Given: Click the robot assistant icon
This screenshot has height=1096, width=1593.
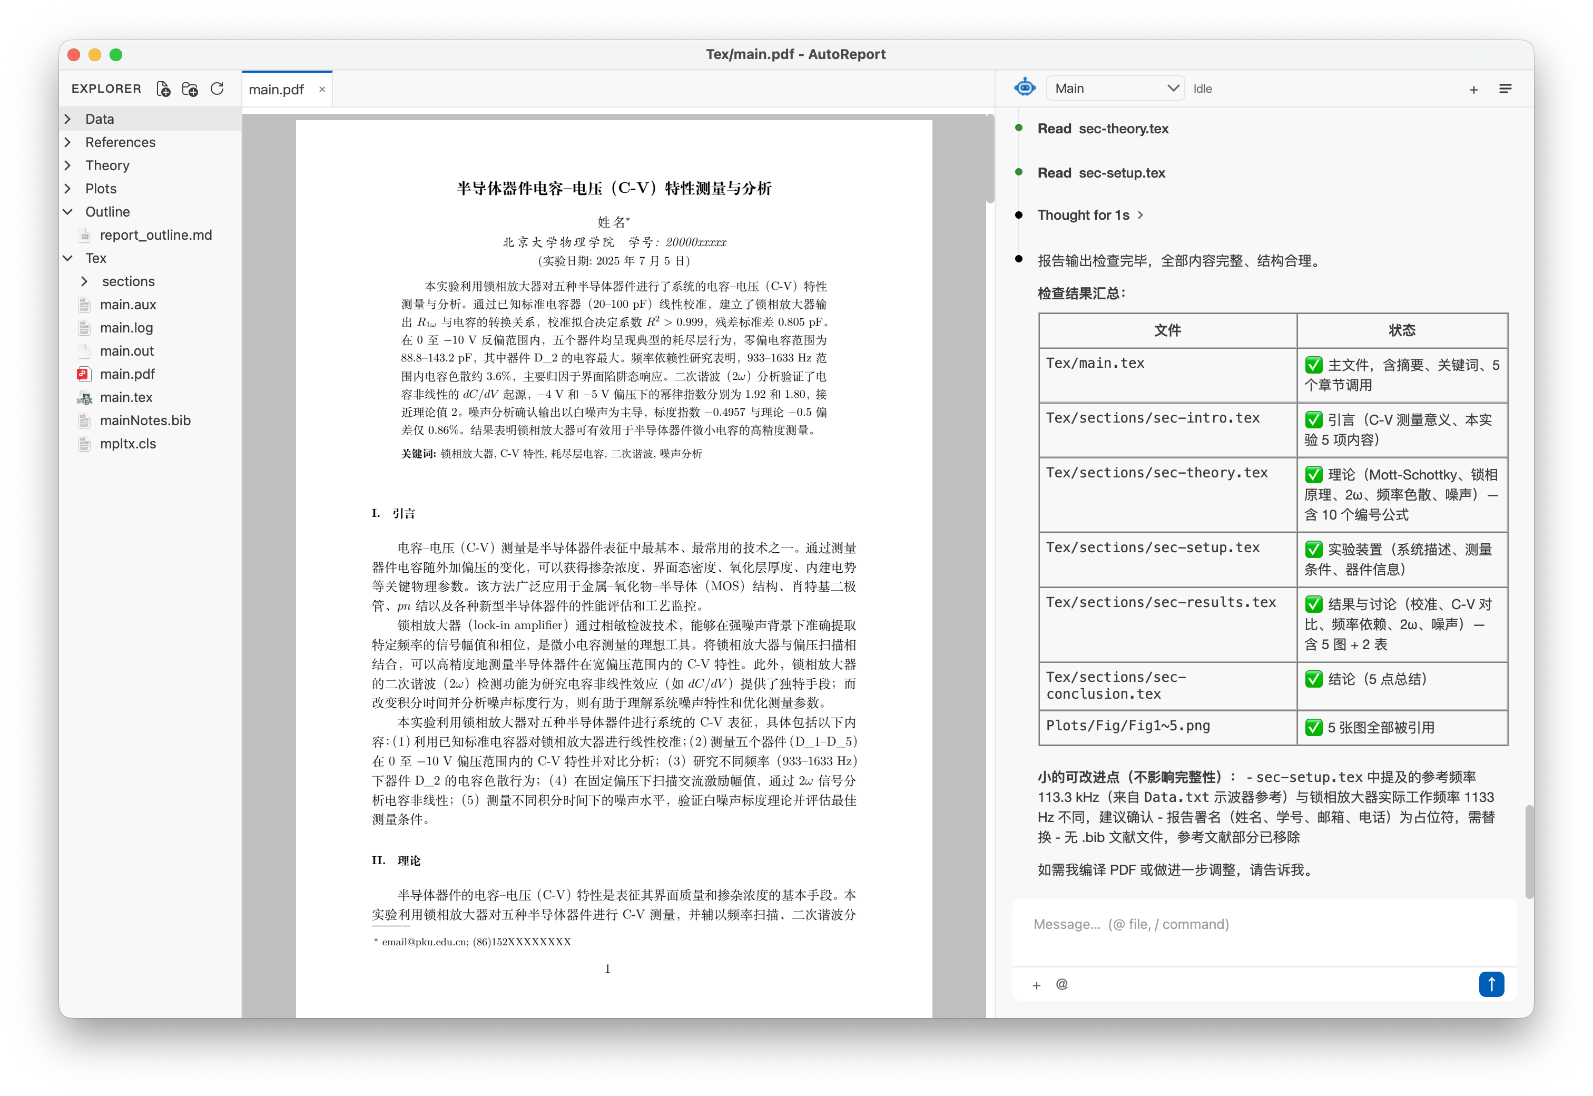Looking at the screenshot, I should [1024, 88].
